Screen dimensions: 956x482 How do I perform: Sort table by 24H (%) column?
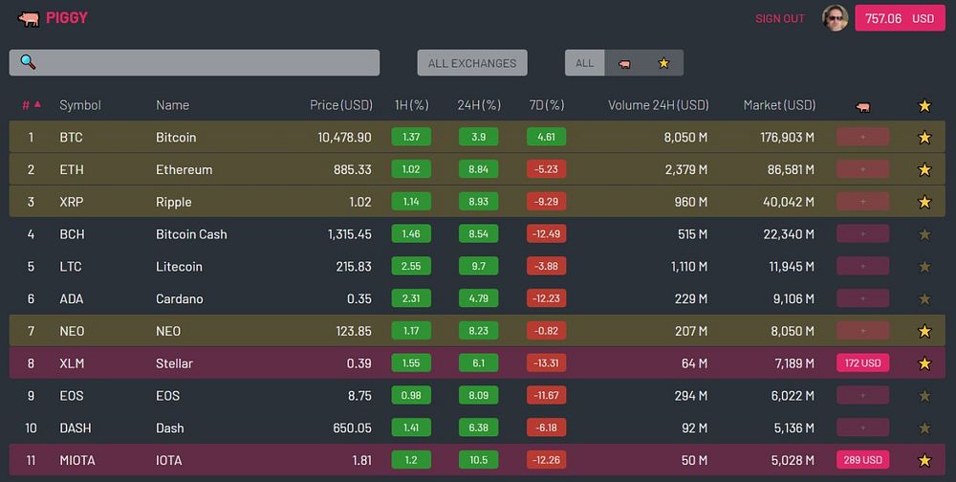tap(479, 105)
